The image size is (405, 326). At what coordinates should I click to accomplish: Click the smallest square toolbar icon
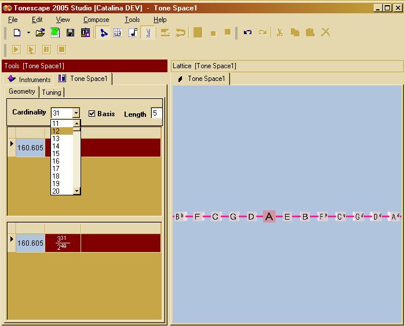(x=213, y=34)
